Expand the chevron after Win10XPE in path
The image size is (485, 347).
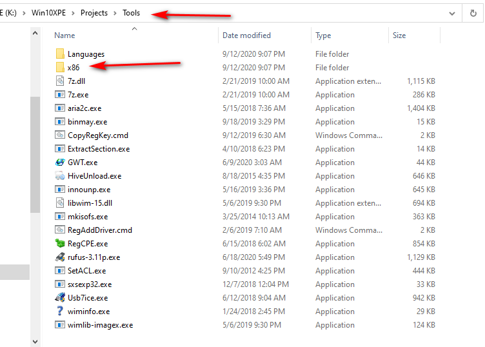pyautogui.click(x=74, y=13)
